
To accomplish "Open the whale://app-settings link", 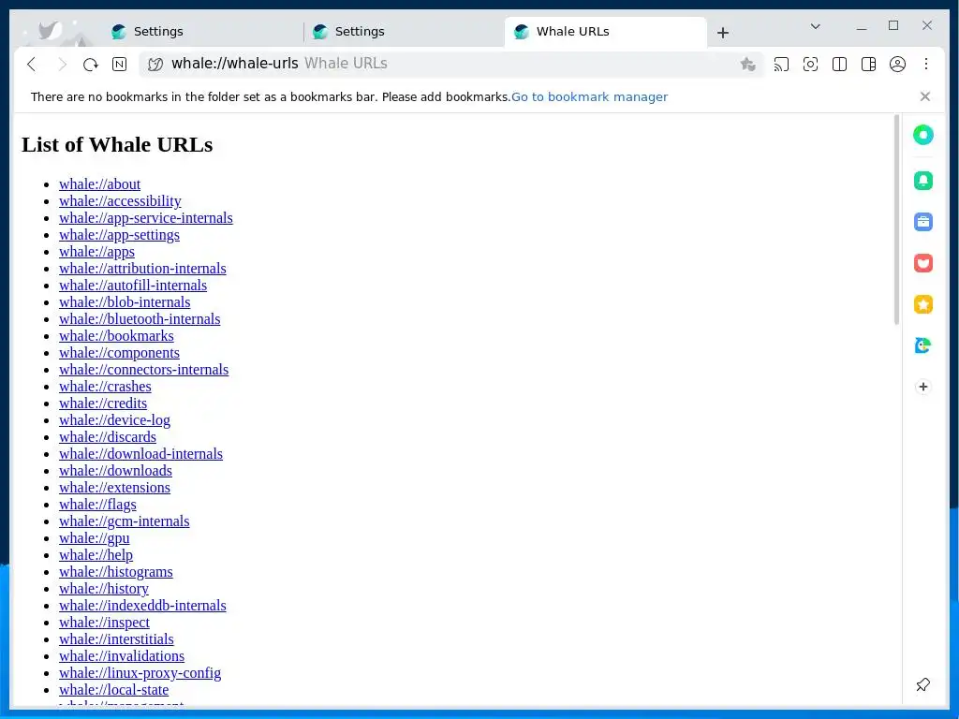I will tap(119, 235).
